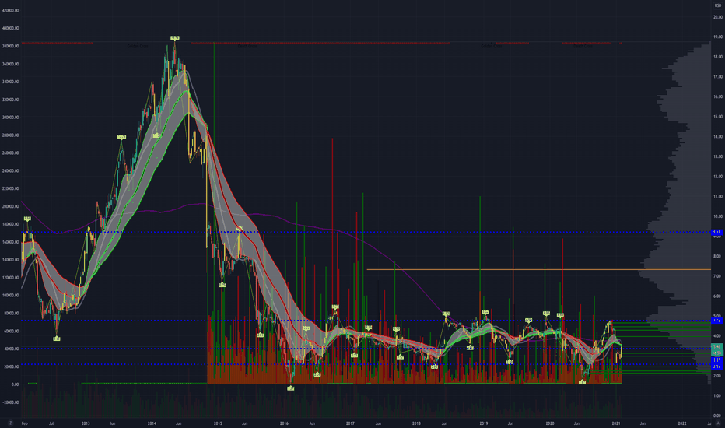Select the topmost blue dotted horizontal line
725x428 pixels.
click(366, 232)
